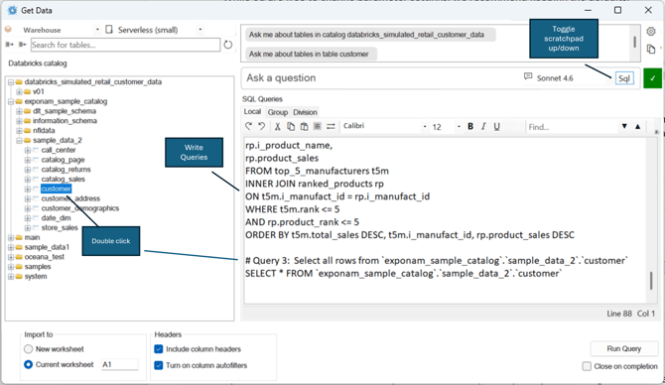
Task: Click the copy documents icon below gear
Action: tap(651, 49)
